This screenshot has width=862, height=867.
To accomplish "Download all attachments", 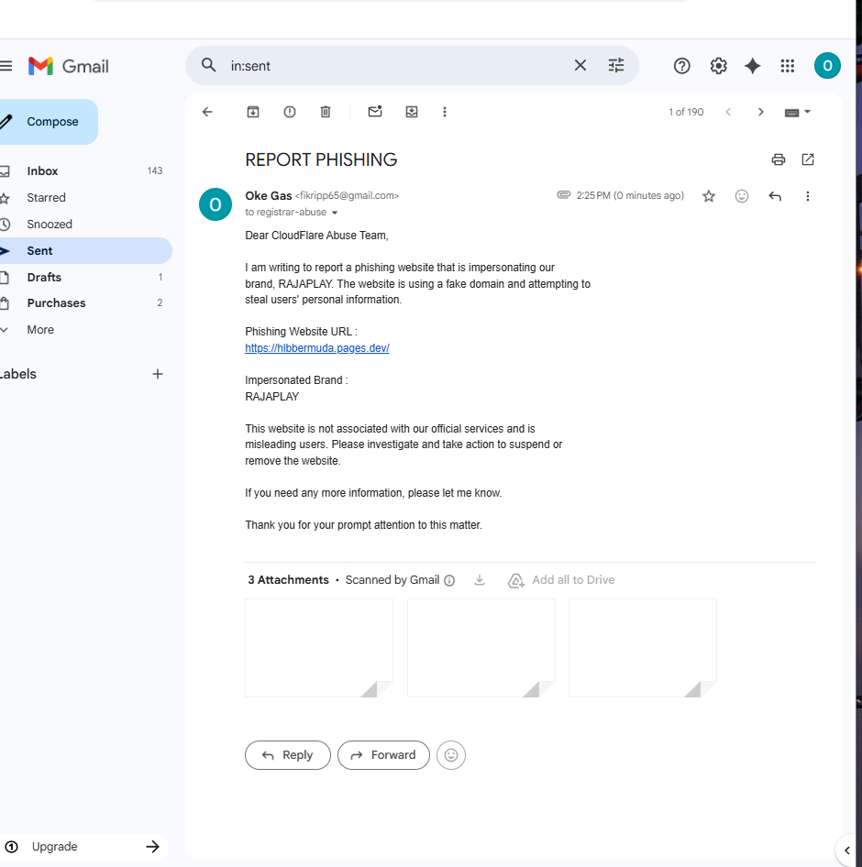I will pyautogui.click(x=480, y=580).
